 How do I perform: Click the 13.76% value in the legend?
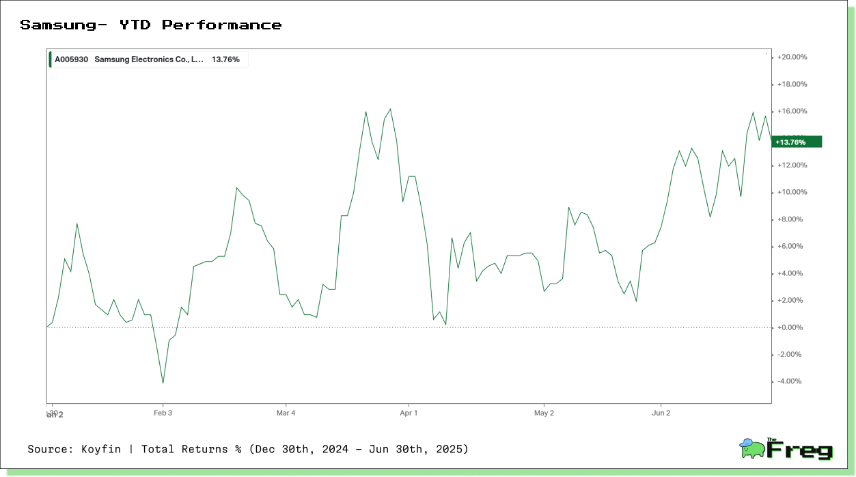click(x=225, y=59)
